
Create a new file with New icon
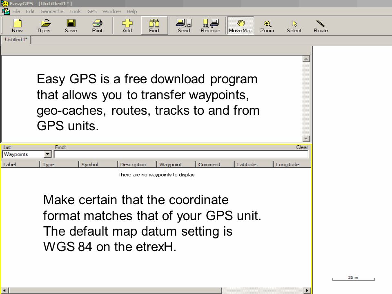pyautogui.click(x=17, y=26)
